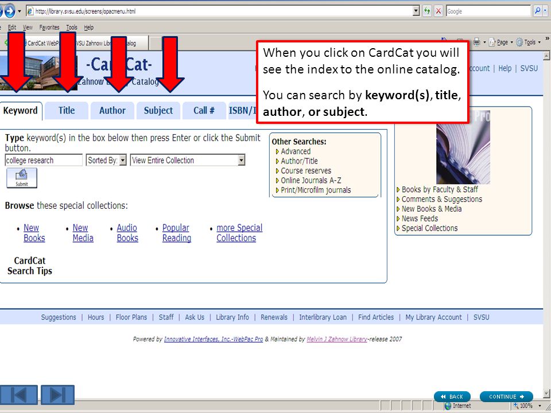Open Comments & Suggestions link
551x413 pixels.
click(x=442, y=199)
